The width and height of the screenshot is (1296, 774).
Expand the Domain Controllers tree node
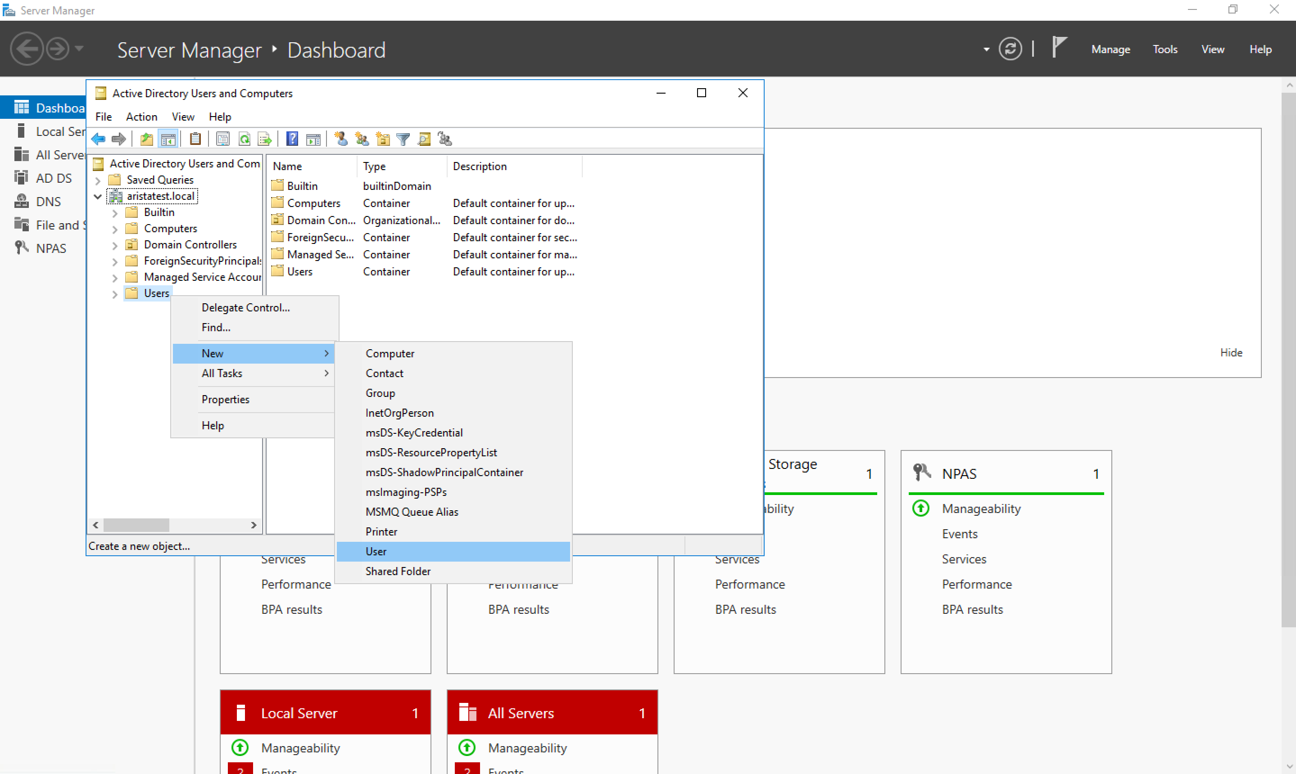coord(115,245)
